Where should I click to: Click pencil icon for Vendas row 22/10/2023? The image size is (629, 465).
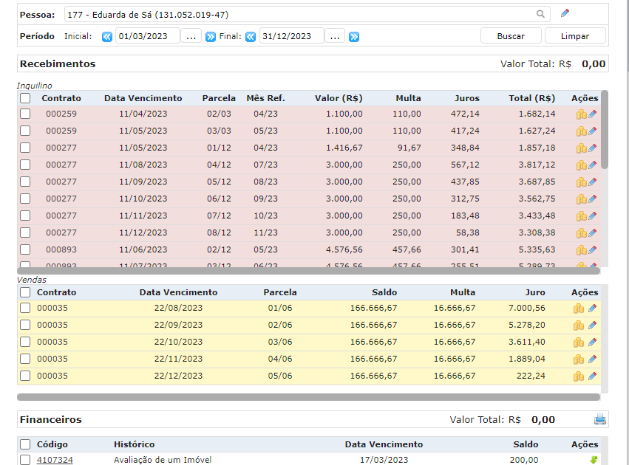[593, 342]
